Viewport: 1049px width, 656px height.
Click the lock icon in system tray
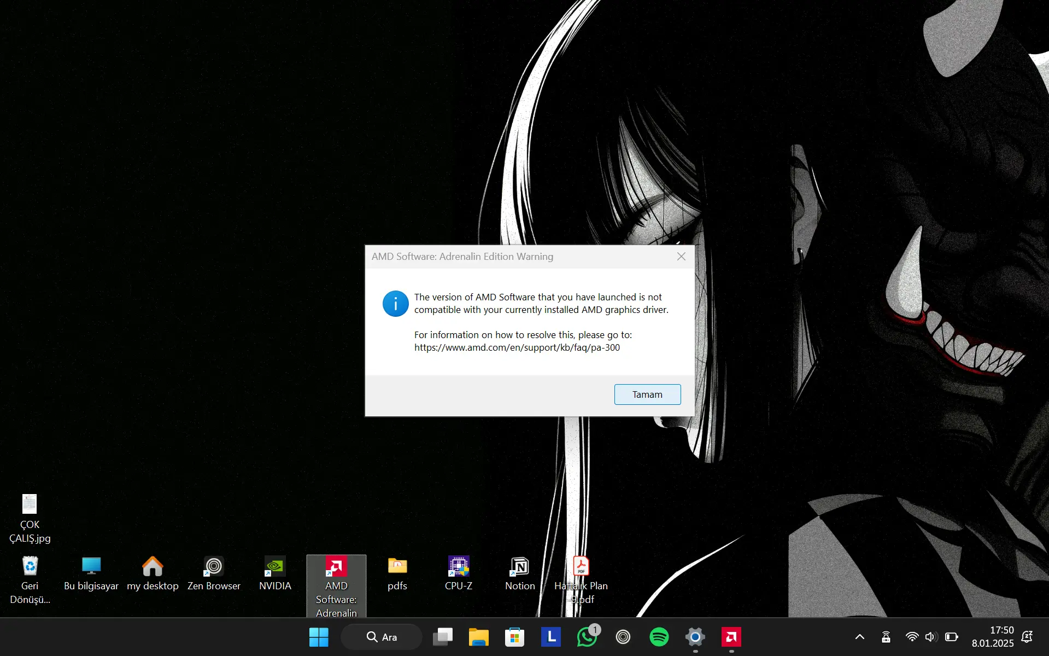coord(886,637)
